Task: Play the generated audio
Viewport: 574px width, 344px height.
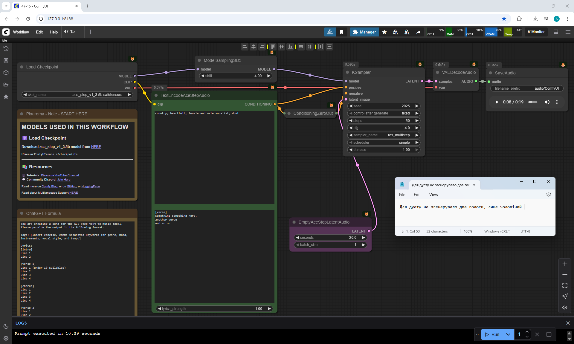Action: (497, 102)
